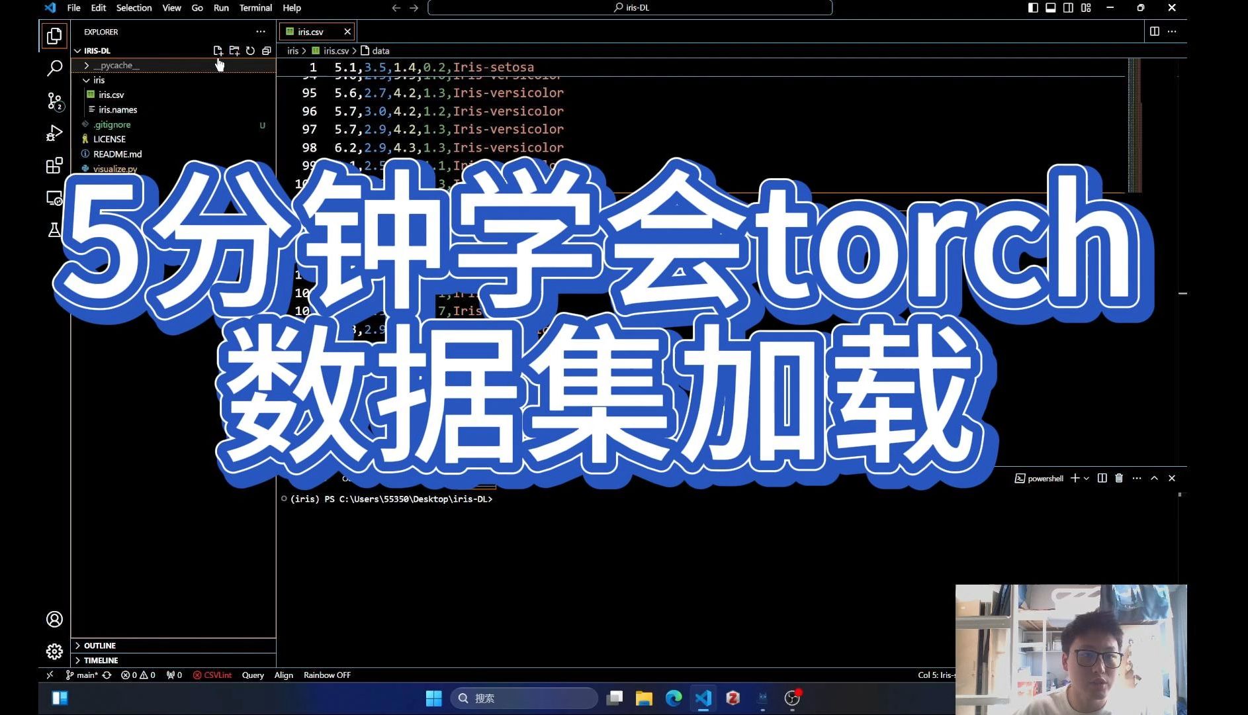Split the terminal panel

(x=1102, y=478)
